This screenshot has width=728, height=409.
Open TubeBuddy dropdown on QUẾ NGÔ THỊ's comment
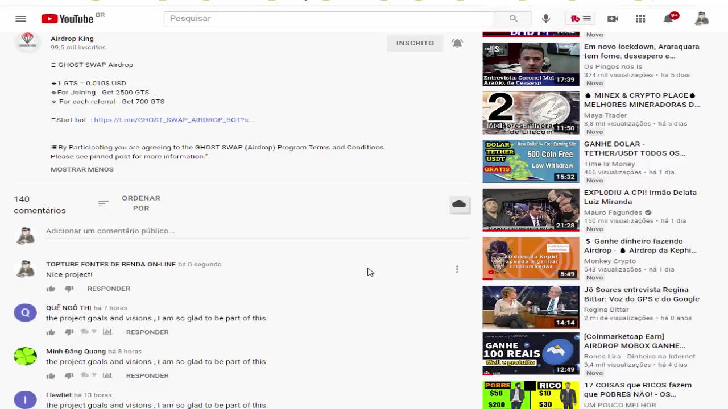coord(88,332)
